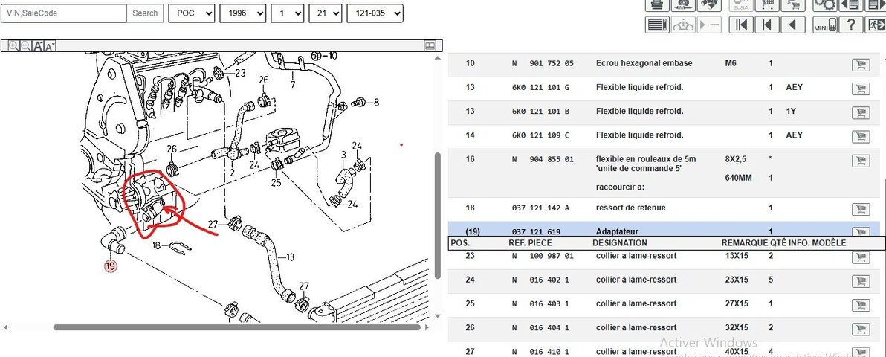Open the question mark help icon
This screenshot has width=886, height=357.
pos(850,25)
